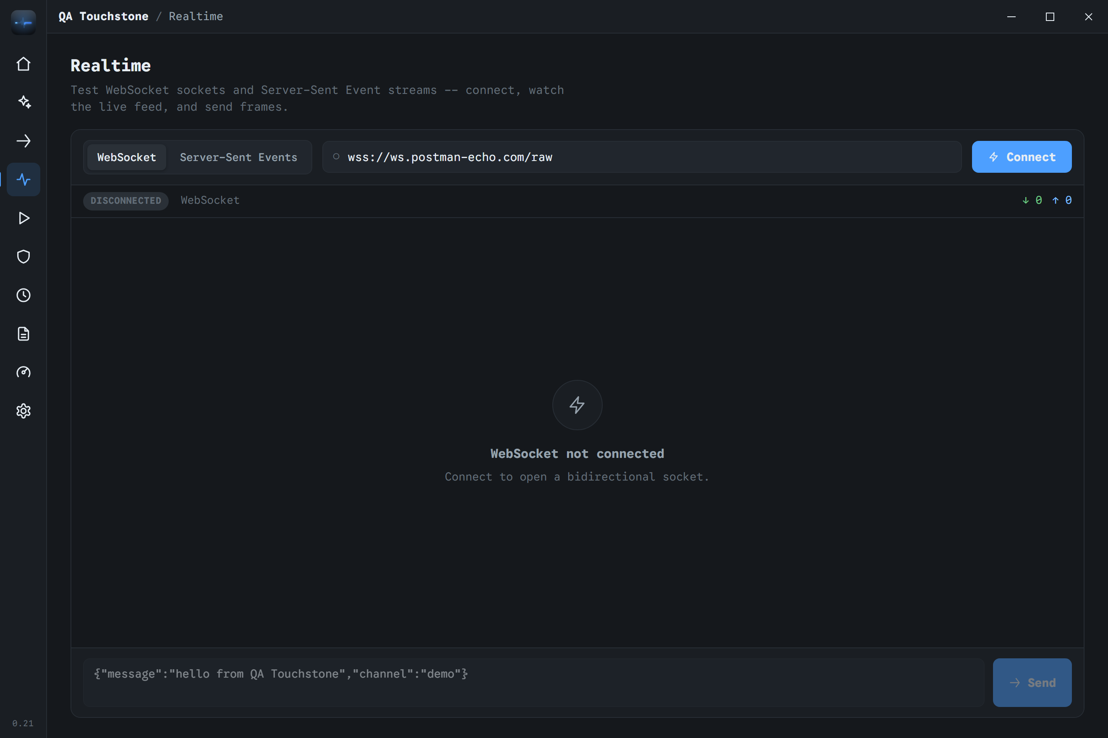Open the settings gear sidebar icon
This screenshot has height=738, width=1108.
23,411
